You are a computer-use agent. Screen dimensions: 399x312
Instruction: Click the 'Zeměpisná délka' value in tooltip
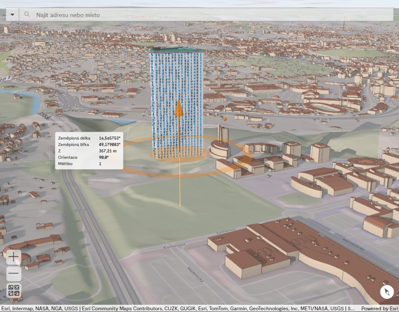pos(110,138)
